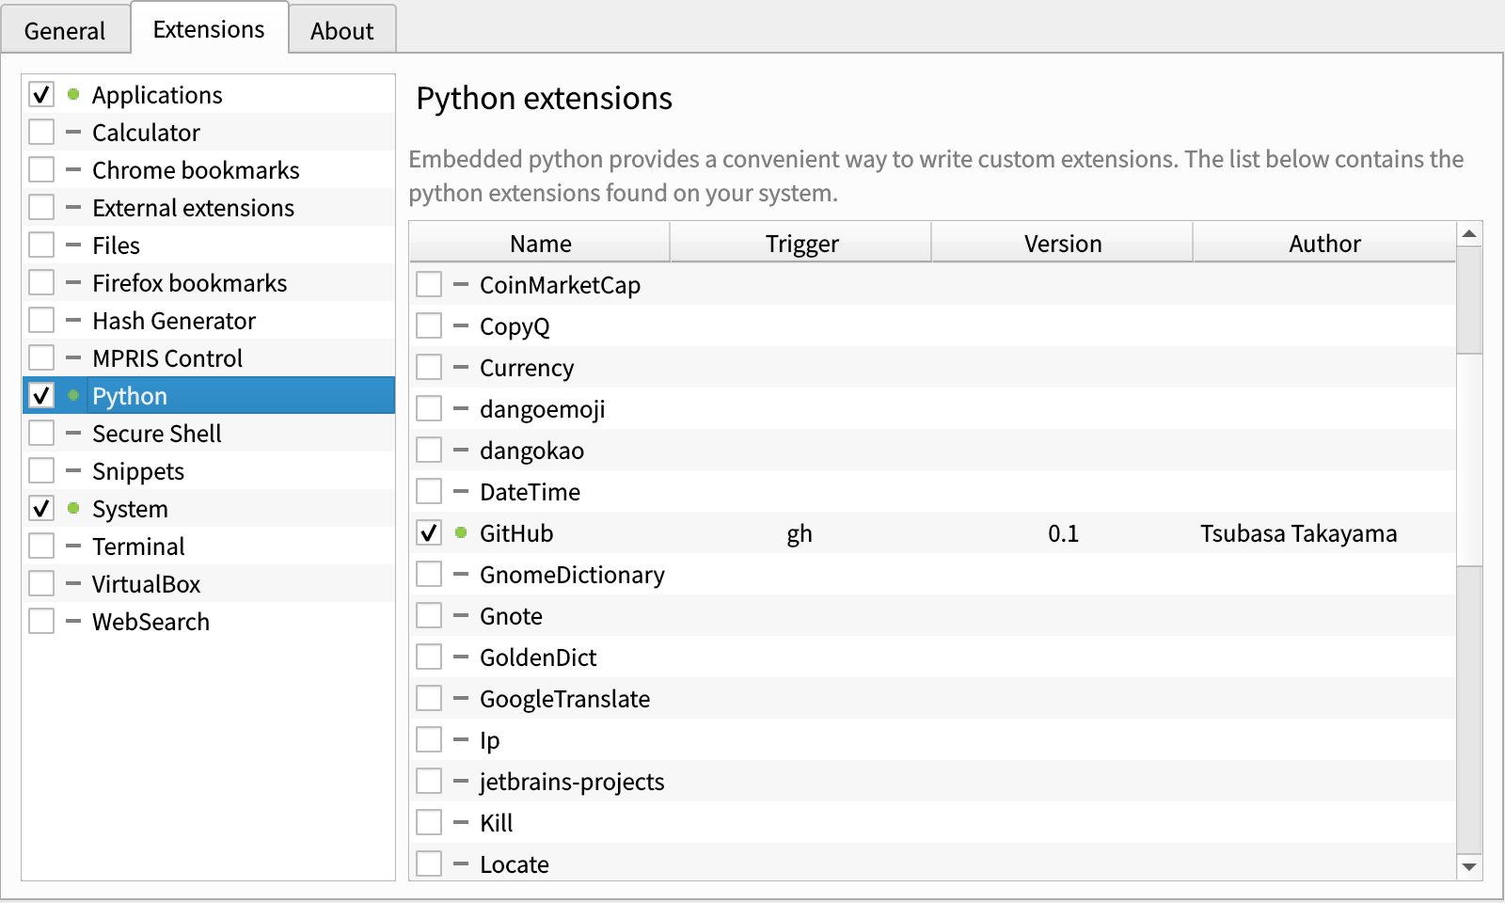Select the jetbrains-projects row
The width and height of the screenshot is (1505, 903).
pos(571,782)
